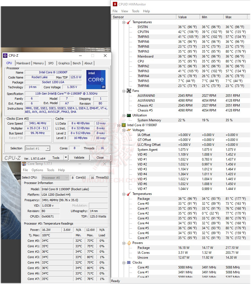Image resolution: width=251 pixels, height=284 pixels.
Task: Click the Voltages node icon in HWMonitor
Action: tap(129, 130)
